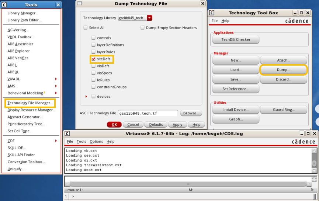Check the controls section
This screenshot has height=201, width=319.
[x=93, y=38]
